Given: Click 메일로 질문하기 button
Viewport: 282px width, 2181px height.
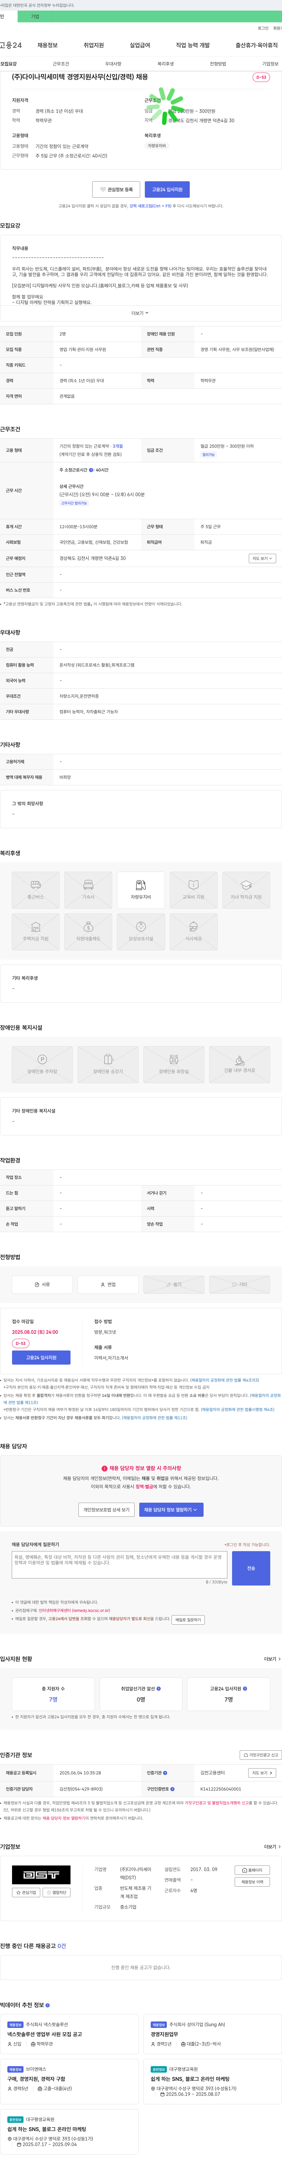Looking at the screenshot, I should pyautogui.click(x=188, y=1620).
